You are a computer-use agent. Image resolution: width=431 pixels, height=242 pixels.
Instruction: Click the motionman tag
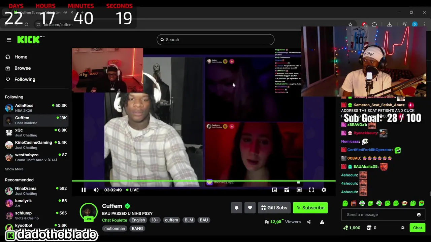click(x=114, y=229)
